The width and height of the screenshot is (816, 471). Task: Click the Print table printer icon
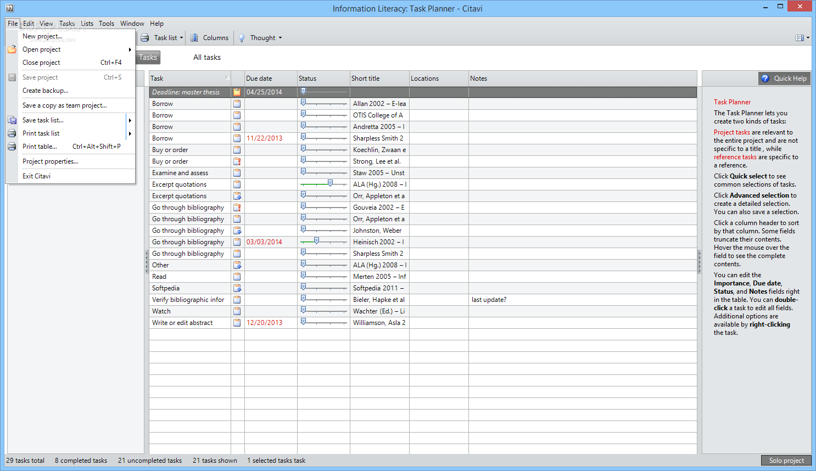pyautogui.click(x=12, y=147)
